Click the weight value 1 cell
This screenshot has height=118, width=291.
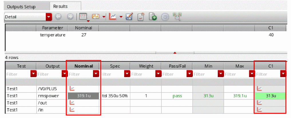[x=146, y=96]
